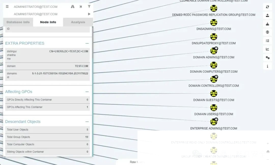Viewport: 275px width, 165px height.
Task: Click the DNSADMINS@TEST.COM label
Action: pyautogui.click(x=214, y=29)
